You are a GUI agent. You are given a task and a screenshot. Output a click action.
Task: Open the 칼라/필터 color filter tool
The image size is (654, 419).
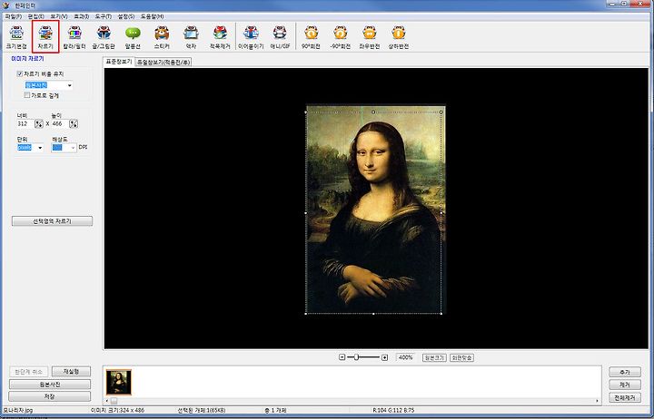[74, 37]
